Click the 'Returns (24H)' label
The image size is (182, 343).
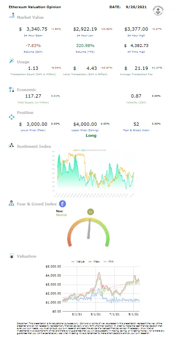(x=33, y=52)
